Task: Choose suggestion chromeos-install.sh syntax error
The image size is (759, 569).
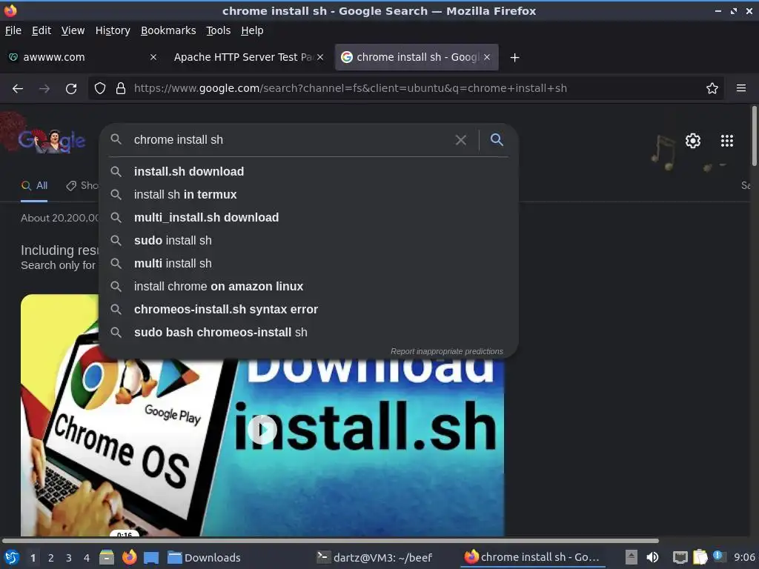Action: click(x=308, y=309)
